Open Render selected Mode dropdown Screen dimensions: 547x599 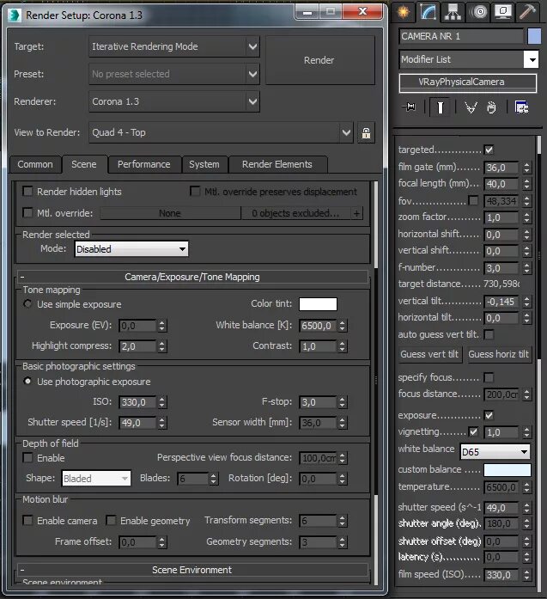[131, 249]
